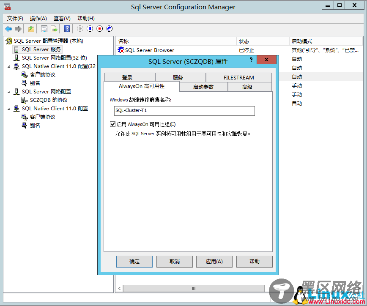
Task: Click the 已停止 status cell
Action: (246, 50)
